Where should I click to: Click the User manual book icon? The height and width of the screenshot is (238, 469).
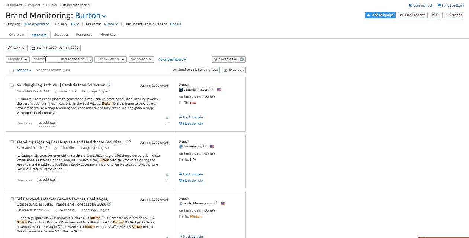[411, 6]
